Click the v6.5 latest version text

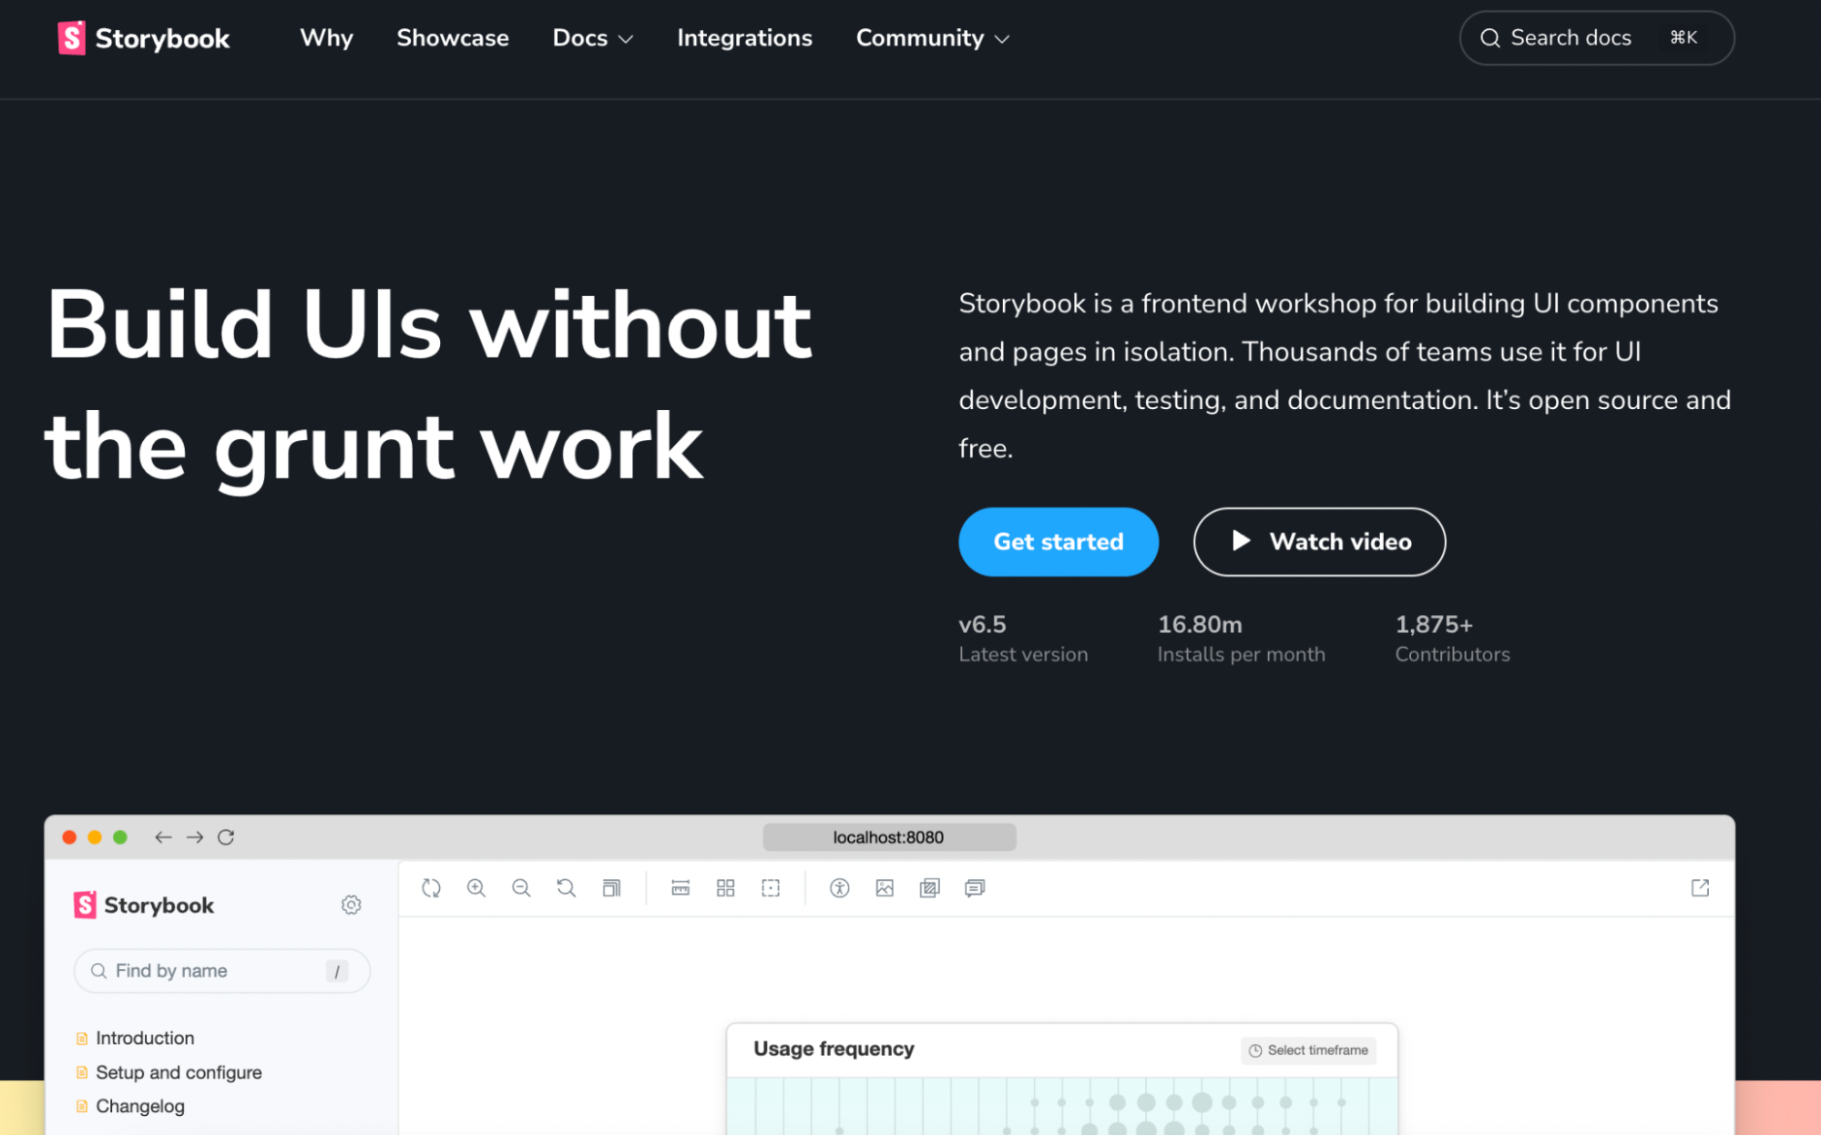coord(1023,638)
